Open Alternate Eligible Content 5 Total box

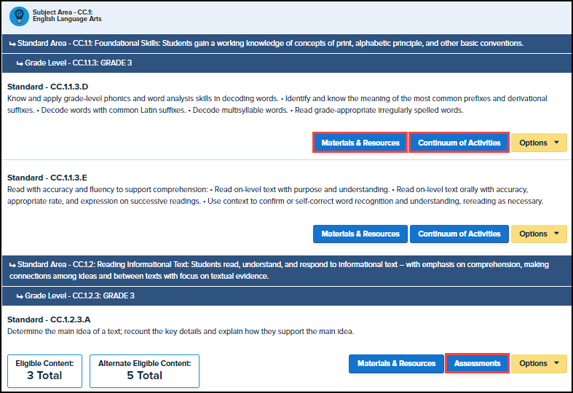[144, 370]
